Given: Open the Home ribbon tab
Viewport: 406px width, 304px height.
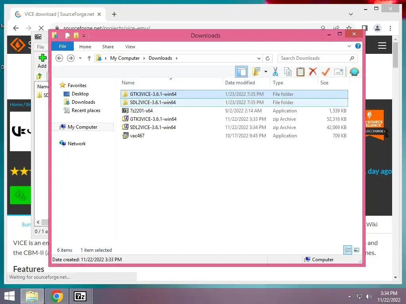Looking at the screenshot, I should pos(85,47).
